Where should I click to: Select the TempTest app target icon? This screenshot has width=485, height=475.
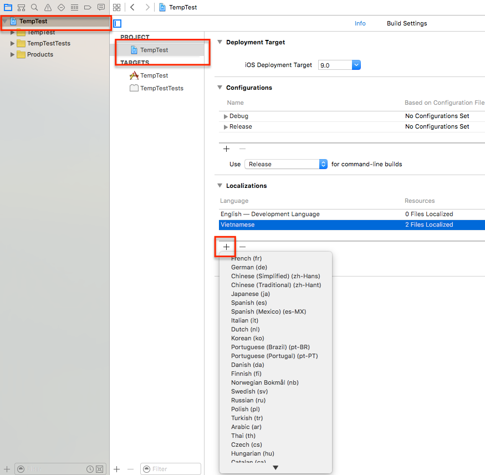pyautogui.click(x=134, y=75)
